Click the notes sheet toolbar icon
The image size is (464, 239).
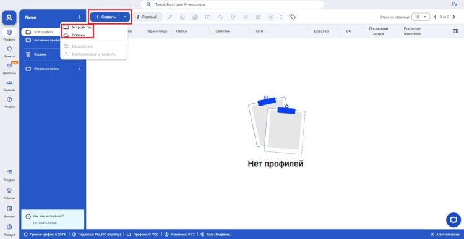click(246, 17)
